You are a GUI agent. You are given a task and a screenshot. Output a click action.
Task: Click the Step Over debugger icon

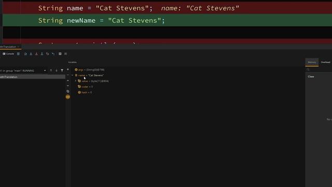[25, 54]
